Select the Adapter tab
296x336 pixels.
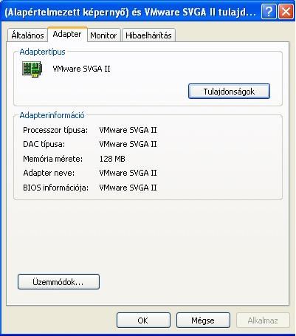67,34
